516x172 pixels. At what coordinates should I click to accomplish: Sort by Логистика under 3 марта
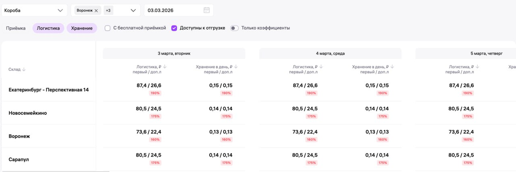click(x=165, y=67)
